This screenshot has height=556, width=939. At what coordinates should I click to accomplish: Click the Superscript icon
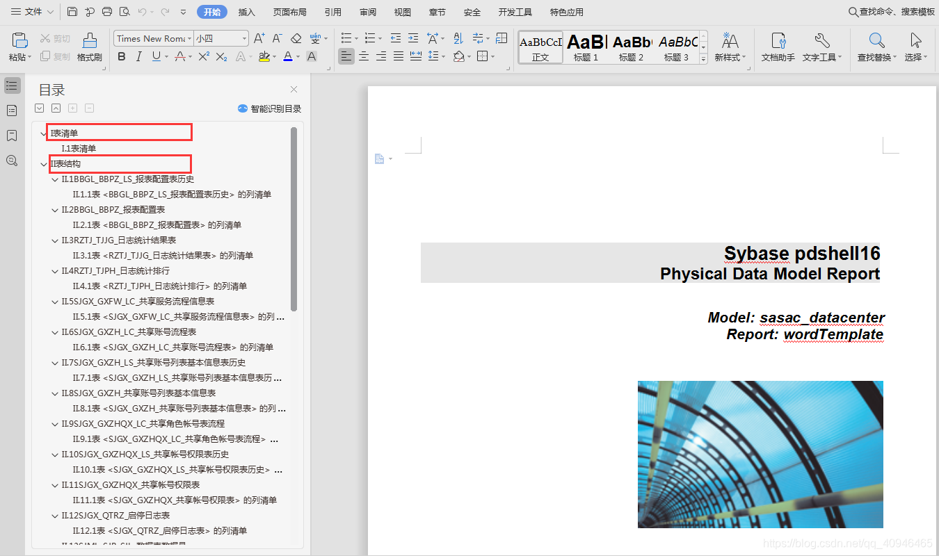coord(204,56)
